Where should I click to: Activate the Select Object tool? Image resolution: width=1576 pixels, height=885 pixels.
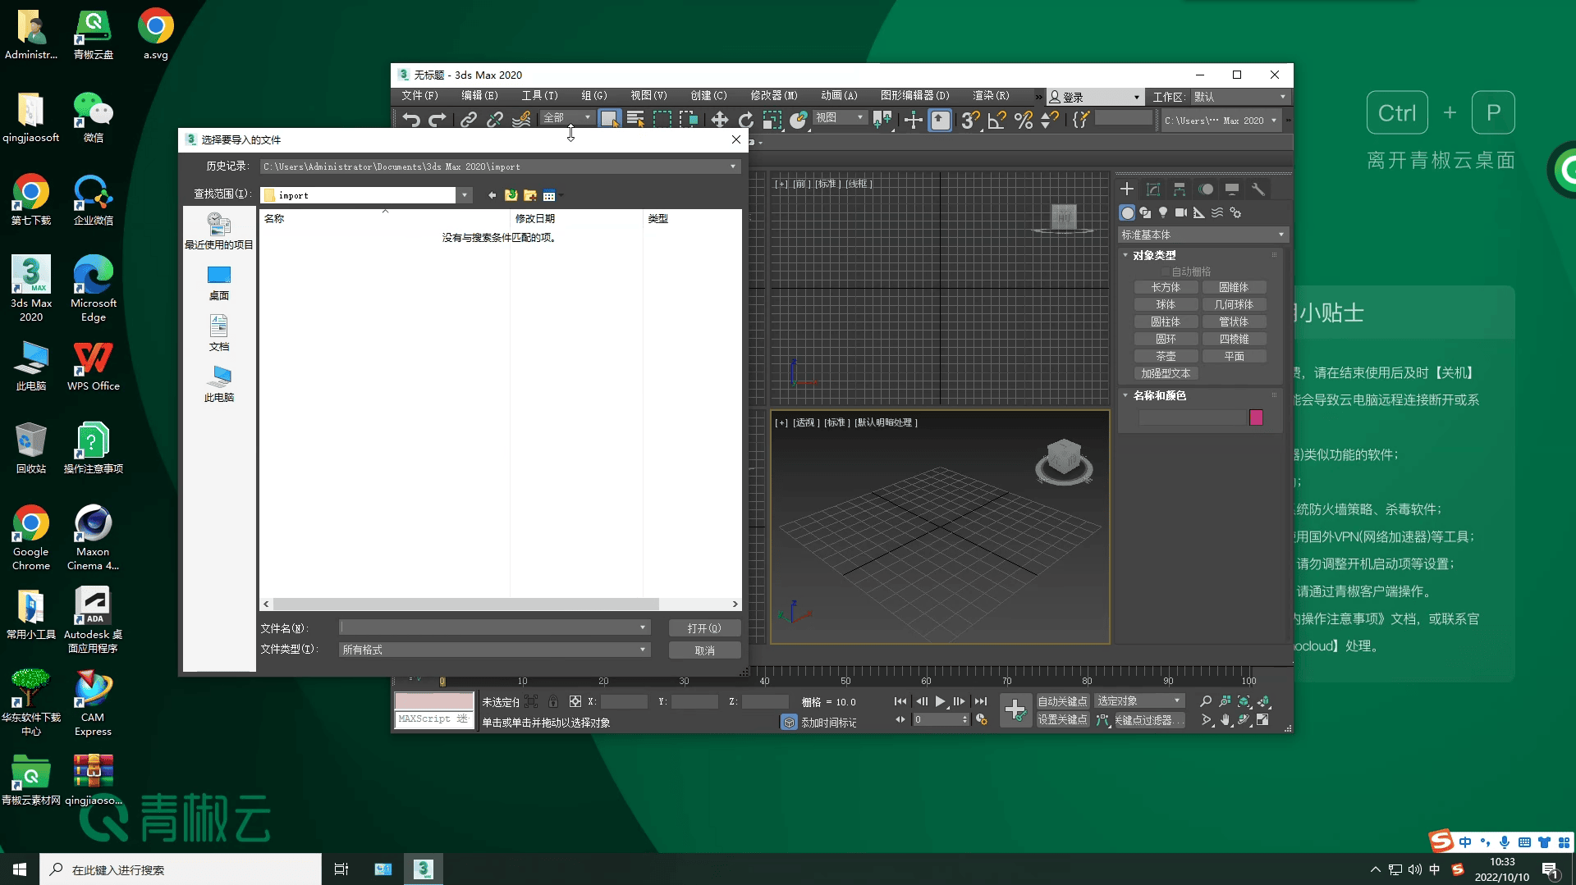click(608, 120)
